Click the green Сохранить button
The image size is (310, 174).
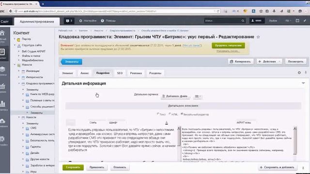[73, 167]
